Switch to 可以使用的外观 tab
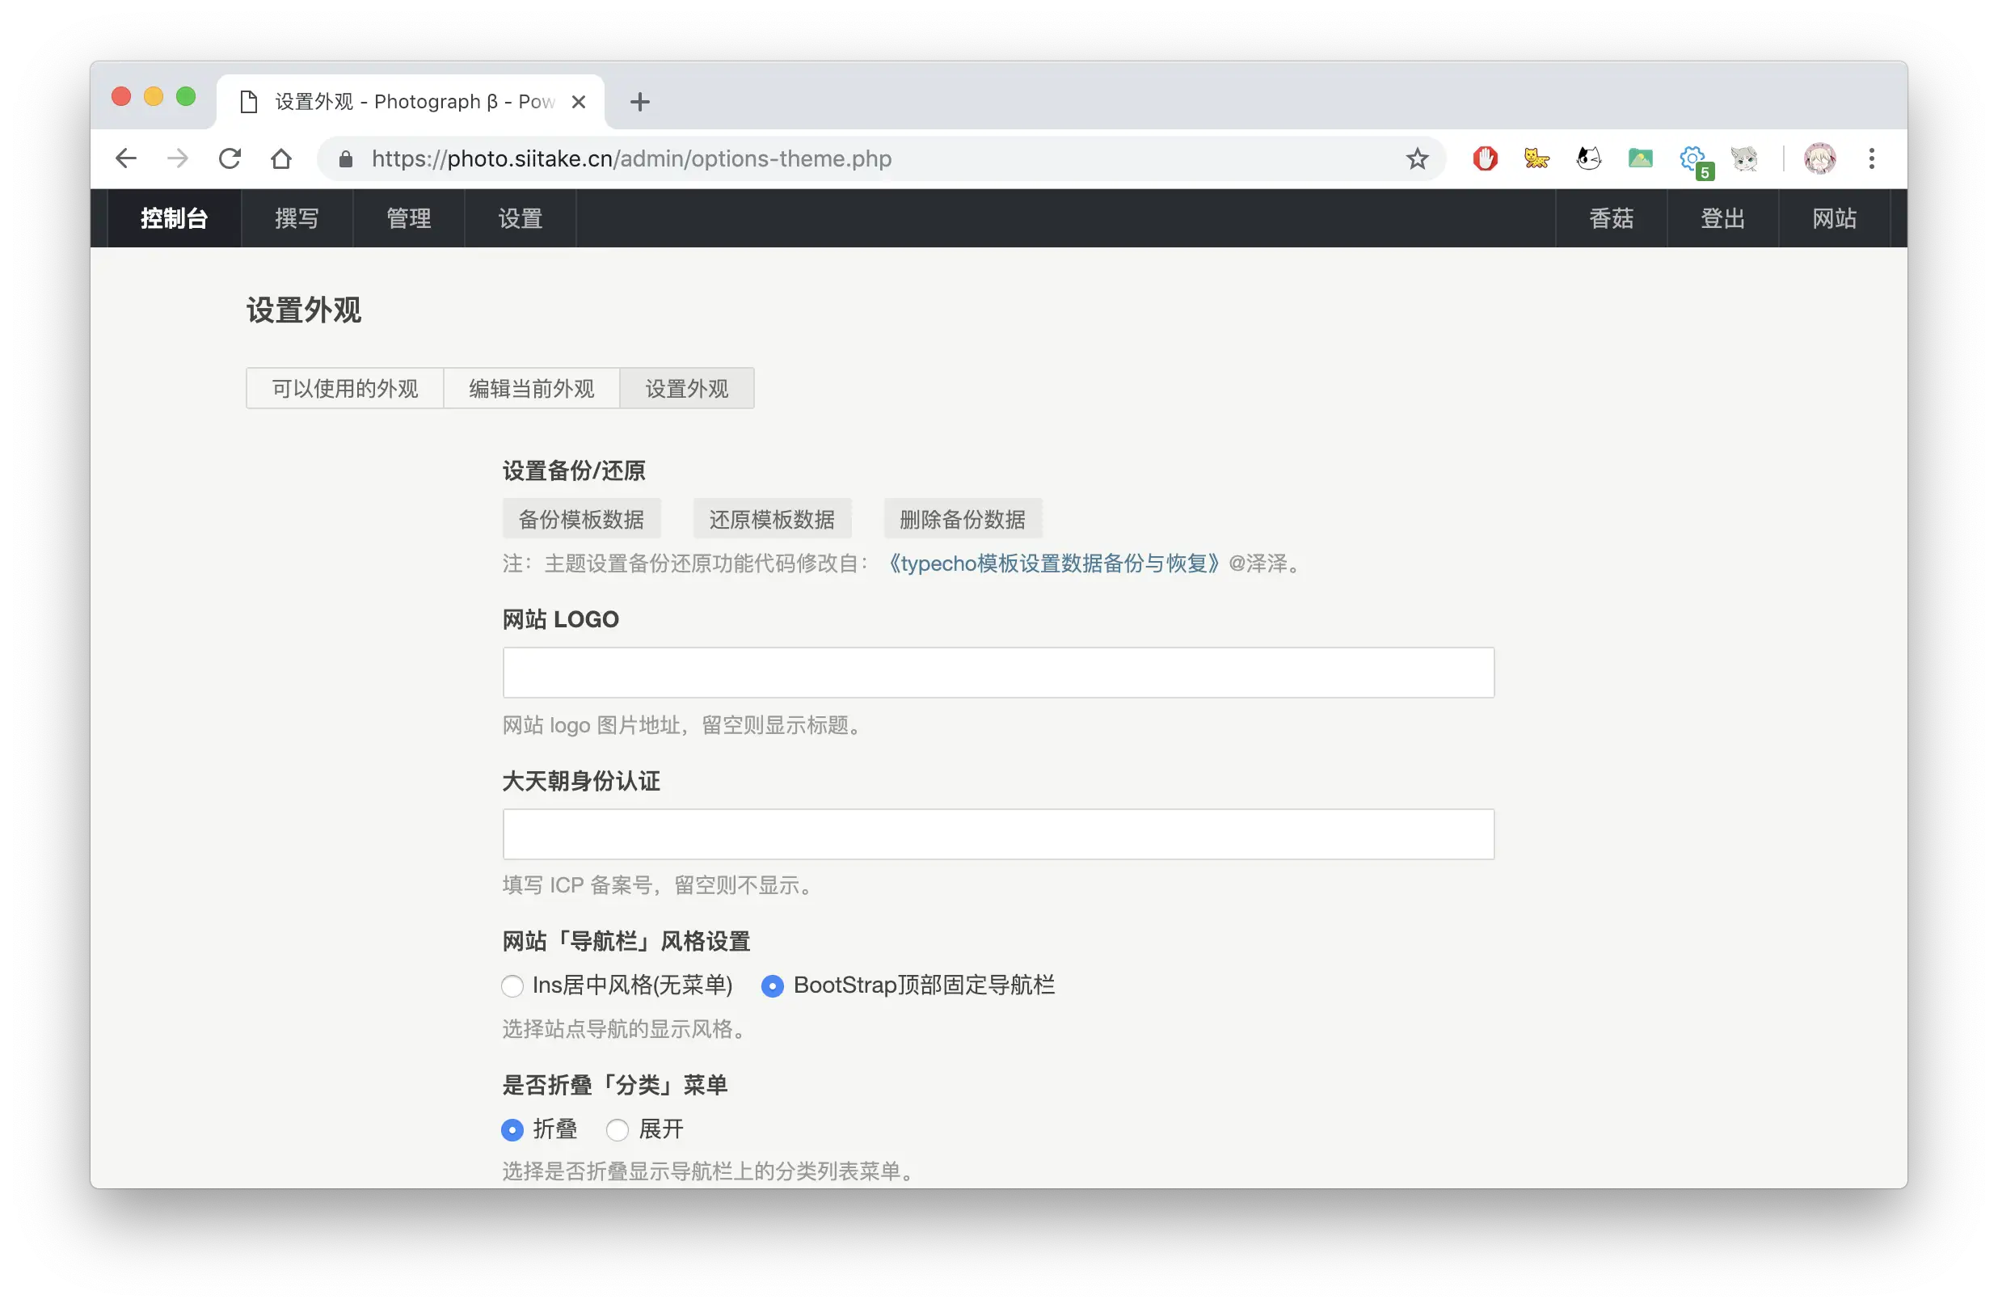 coord(344,389)
